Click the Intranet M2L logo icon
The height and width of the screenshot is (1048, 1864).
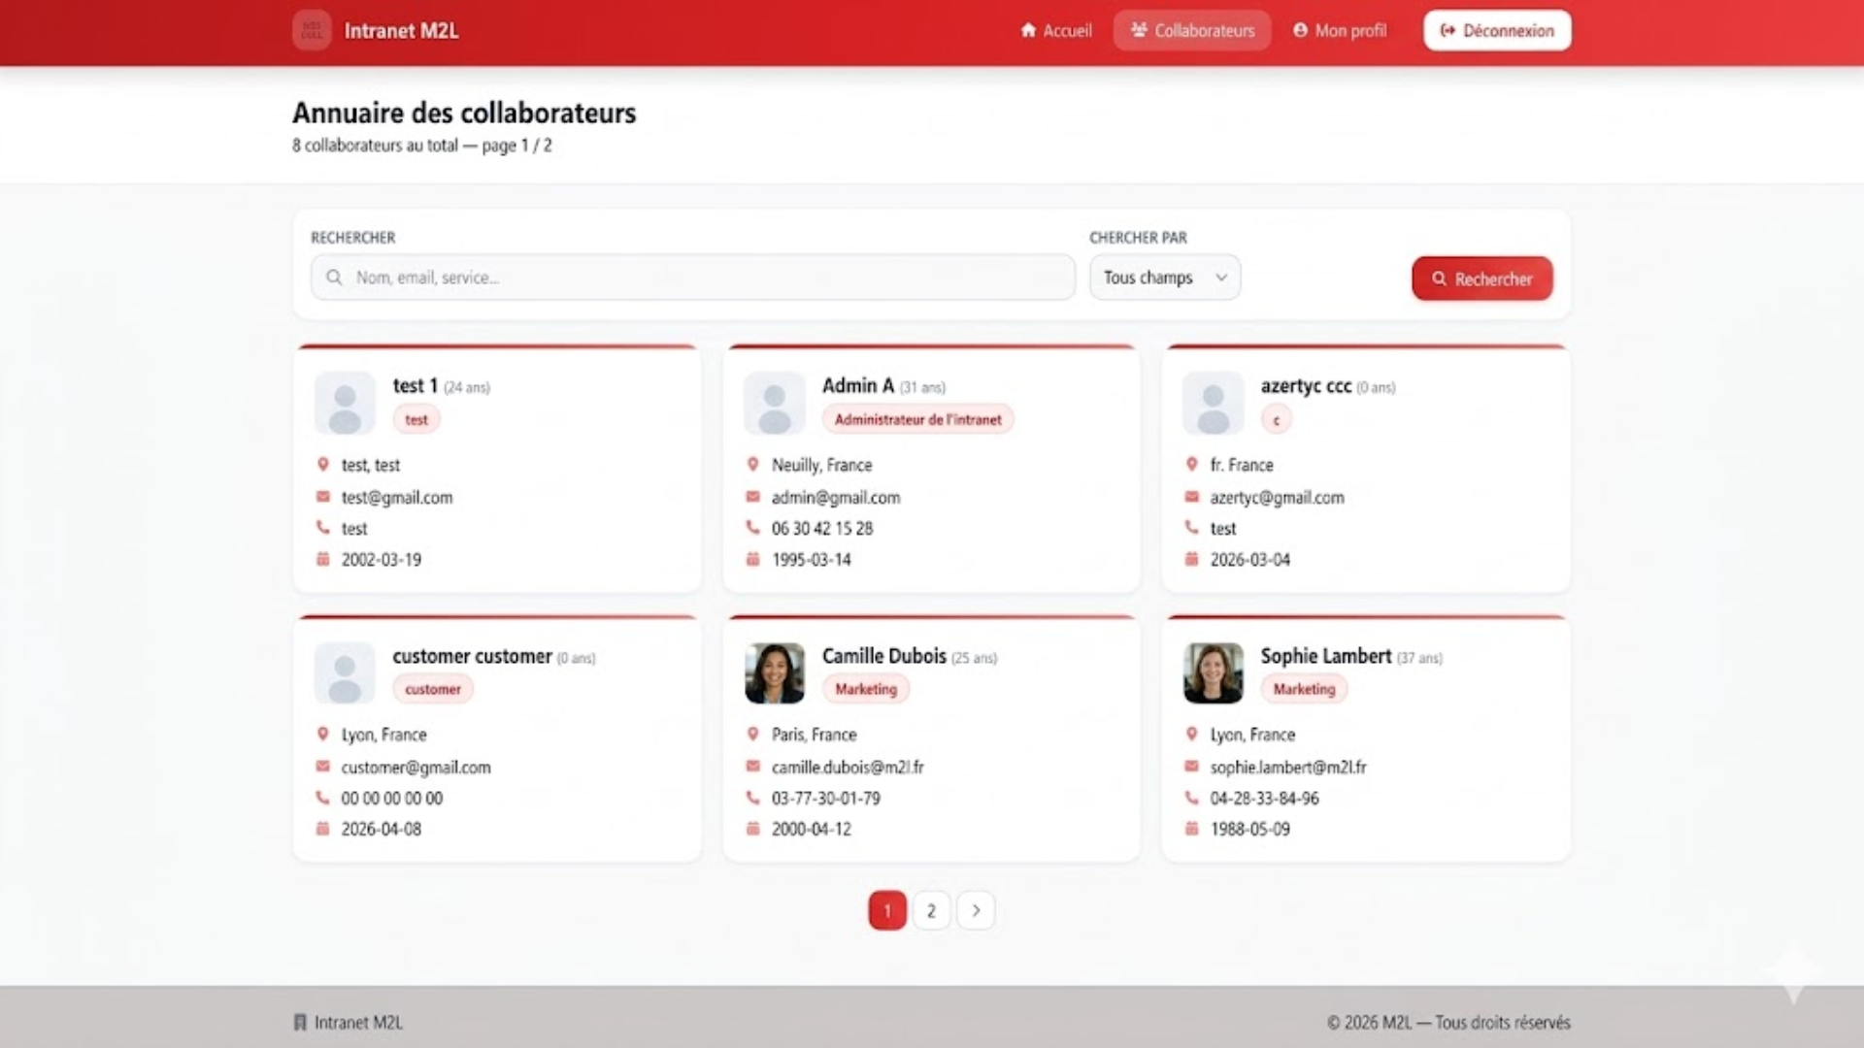[312, 29]
